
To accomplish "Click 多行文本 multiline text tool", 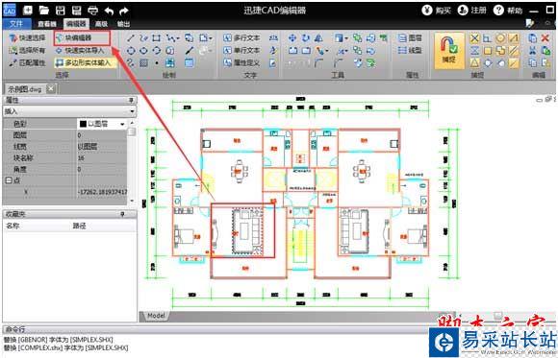I will [241, 38].
